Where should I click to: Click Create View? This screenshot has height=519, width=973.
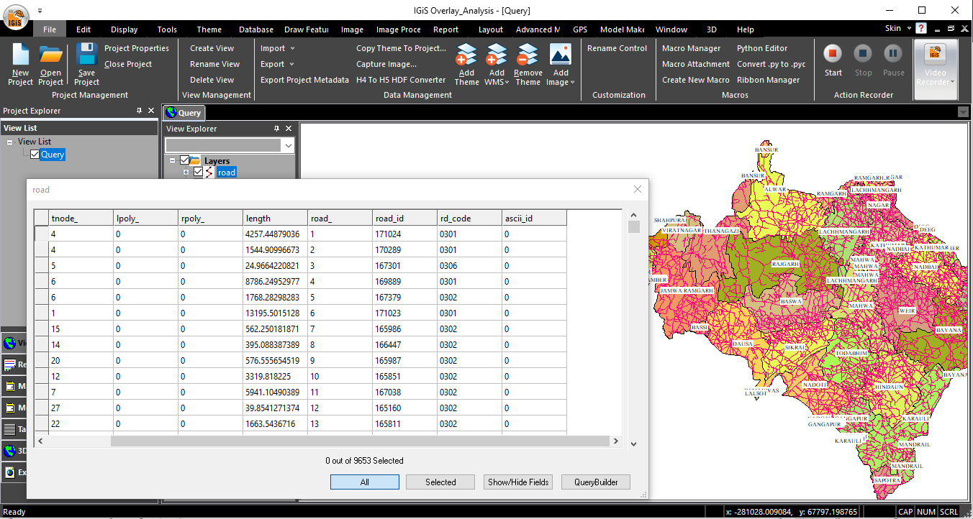pos(212,48)
